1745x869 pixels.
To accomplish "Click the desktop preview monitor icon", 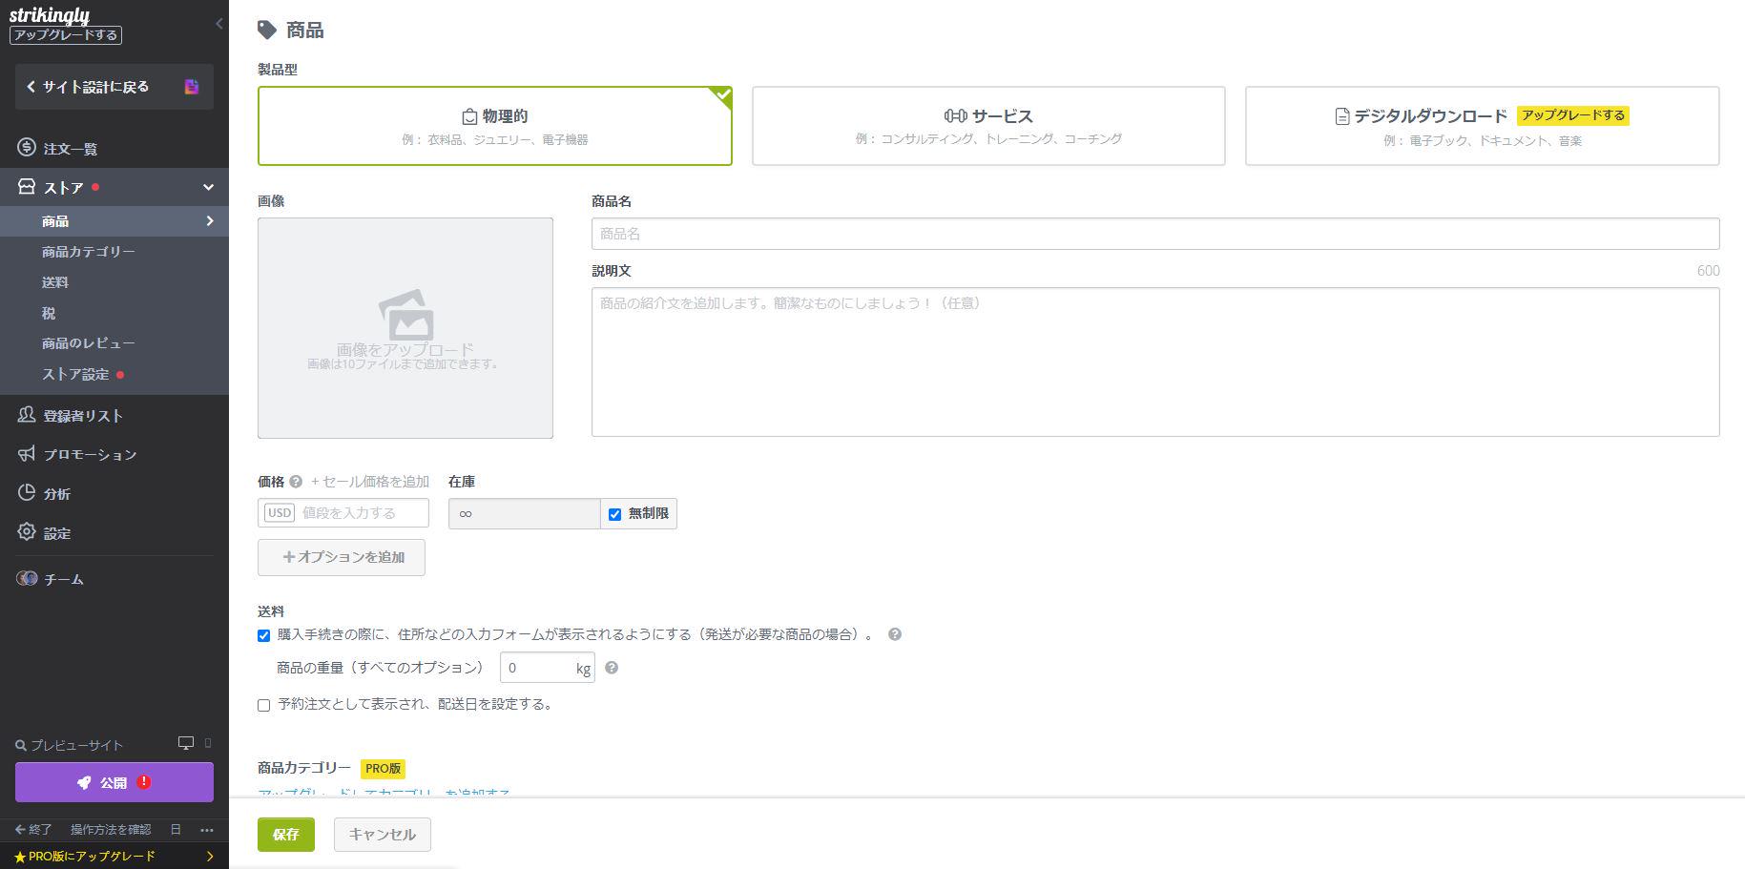I will pyautogui.click(x=186, y=744).
